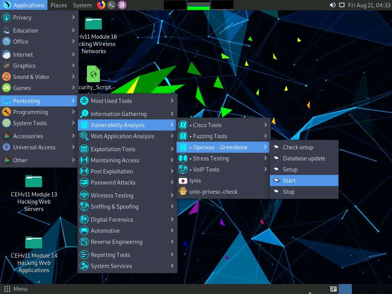Expand the Password Attacks submenu arrow

click(172, 182)
